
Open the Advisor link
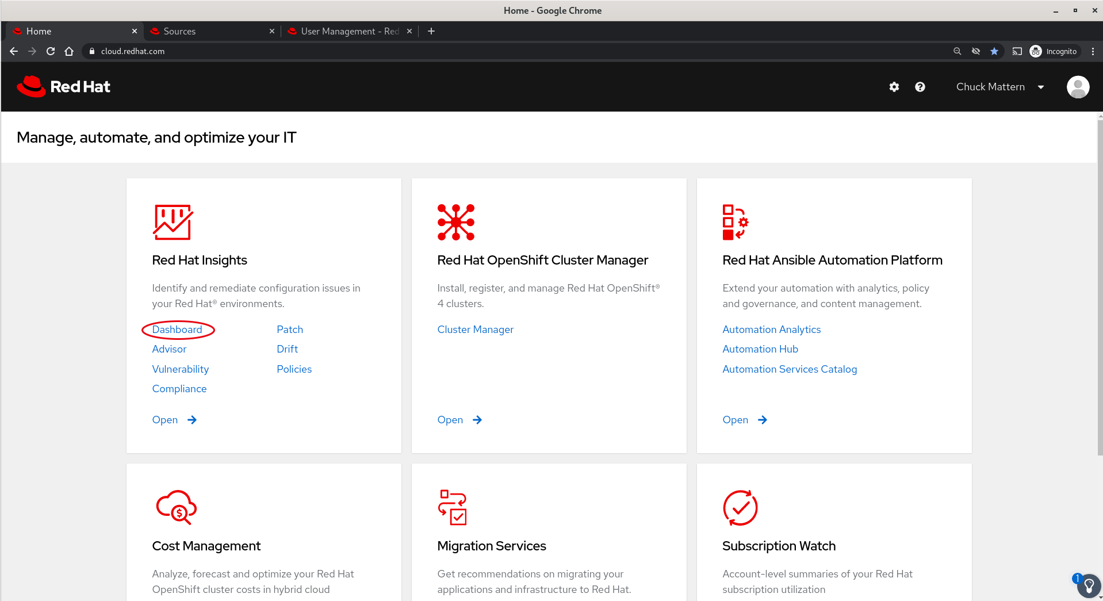pyautogui.click(x=169, y=349)
